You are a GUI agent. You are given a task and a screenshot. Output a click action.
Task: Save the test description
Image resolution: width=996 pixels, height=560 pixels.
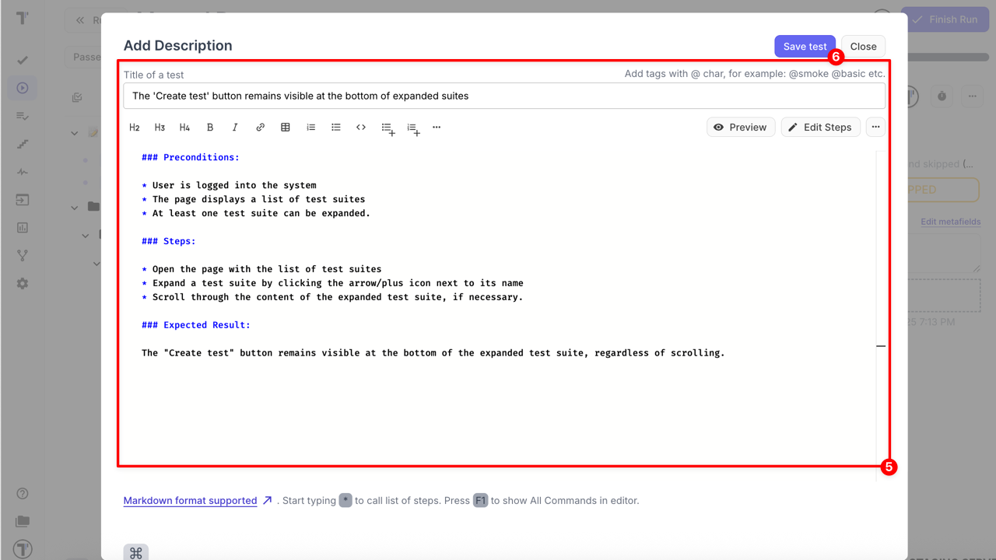805,47
